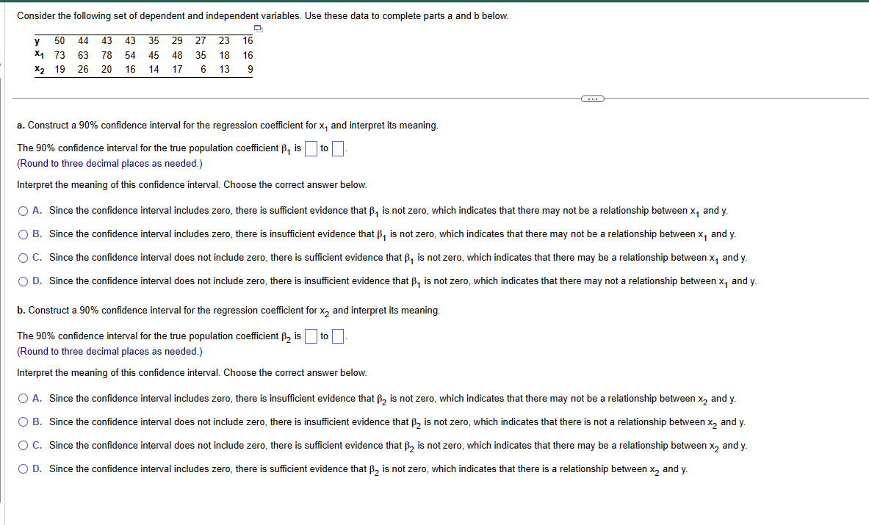The image size is (869, 525).
Task: Select part b option B radio button
Action: (x=24, y=422)
